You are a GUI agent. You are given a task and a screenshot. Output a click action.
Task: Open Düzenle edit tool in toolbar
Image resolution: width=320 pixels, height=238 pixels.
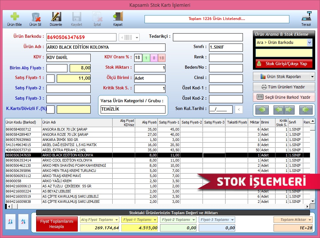(x=56, y=17)
